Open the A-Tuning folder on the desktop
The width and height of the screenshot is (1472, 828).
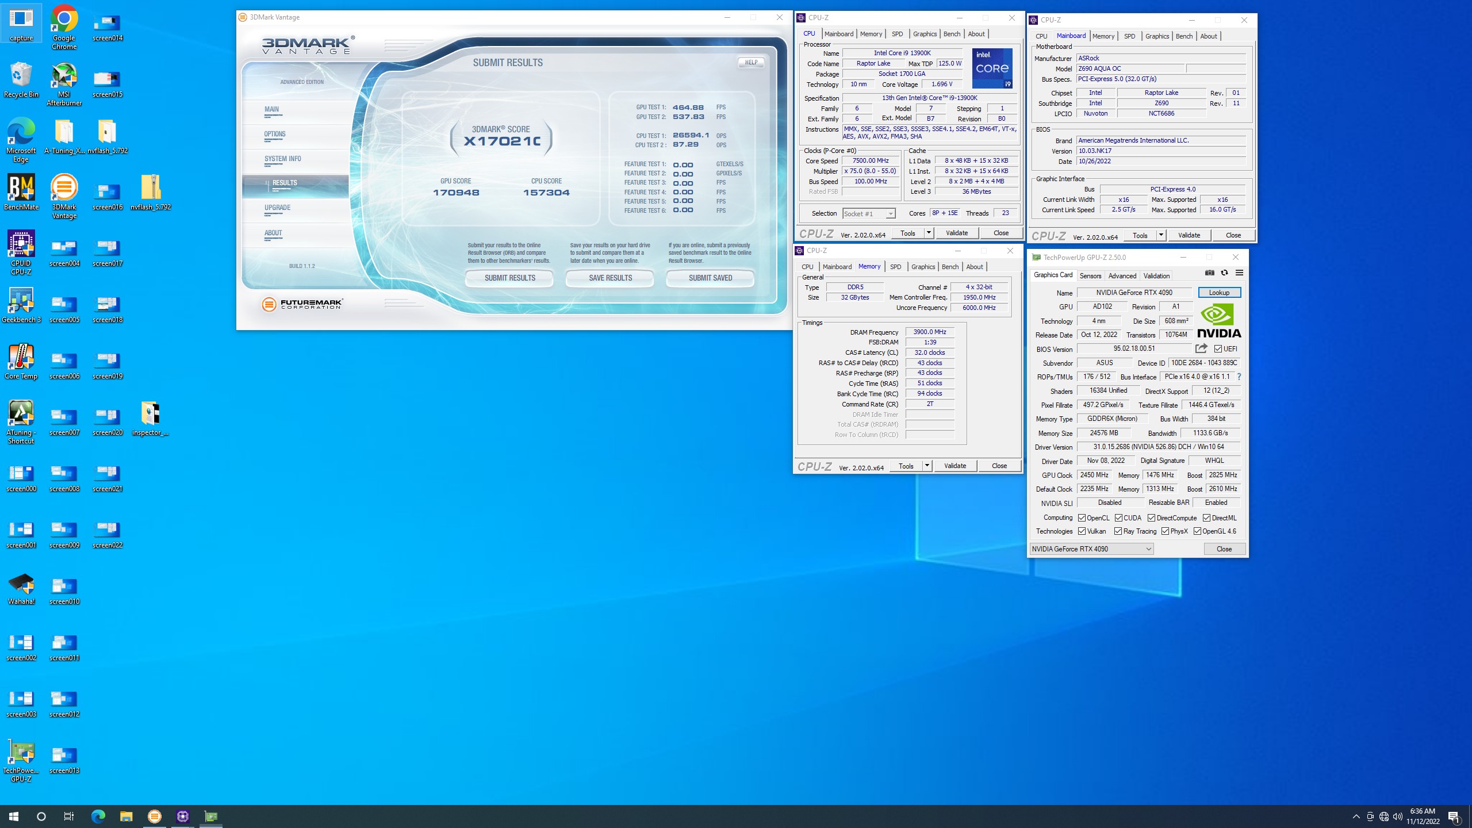pos(64,136)
